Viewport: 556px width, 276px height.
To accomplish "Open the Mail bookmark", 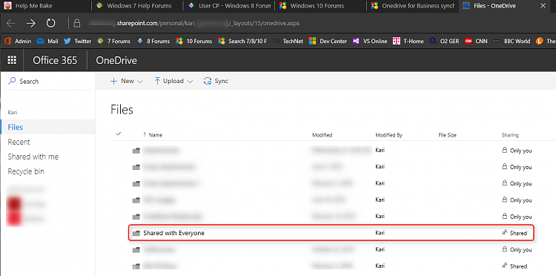I will [x=47, y=41].
